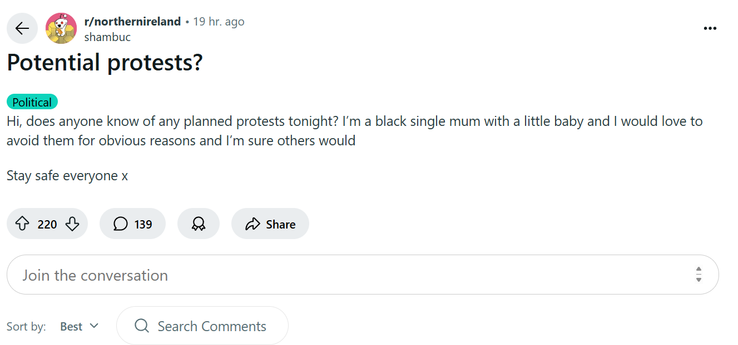Click the 19 hr. ago timestamp

coord(219,22)
